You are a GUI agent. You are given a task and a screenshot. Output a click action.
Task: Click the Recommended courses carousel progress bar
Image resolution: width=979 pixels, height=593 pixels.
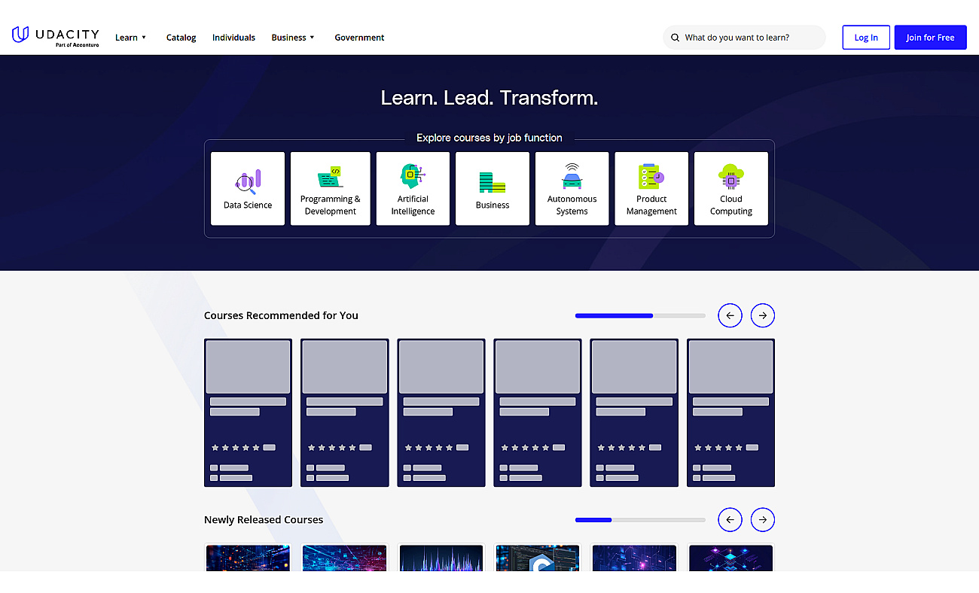(640, 315)
